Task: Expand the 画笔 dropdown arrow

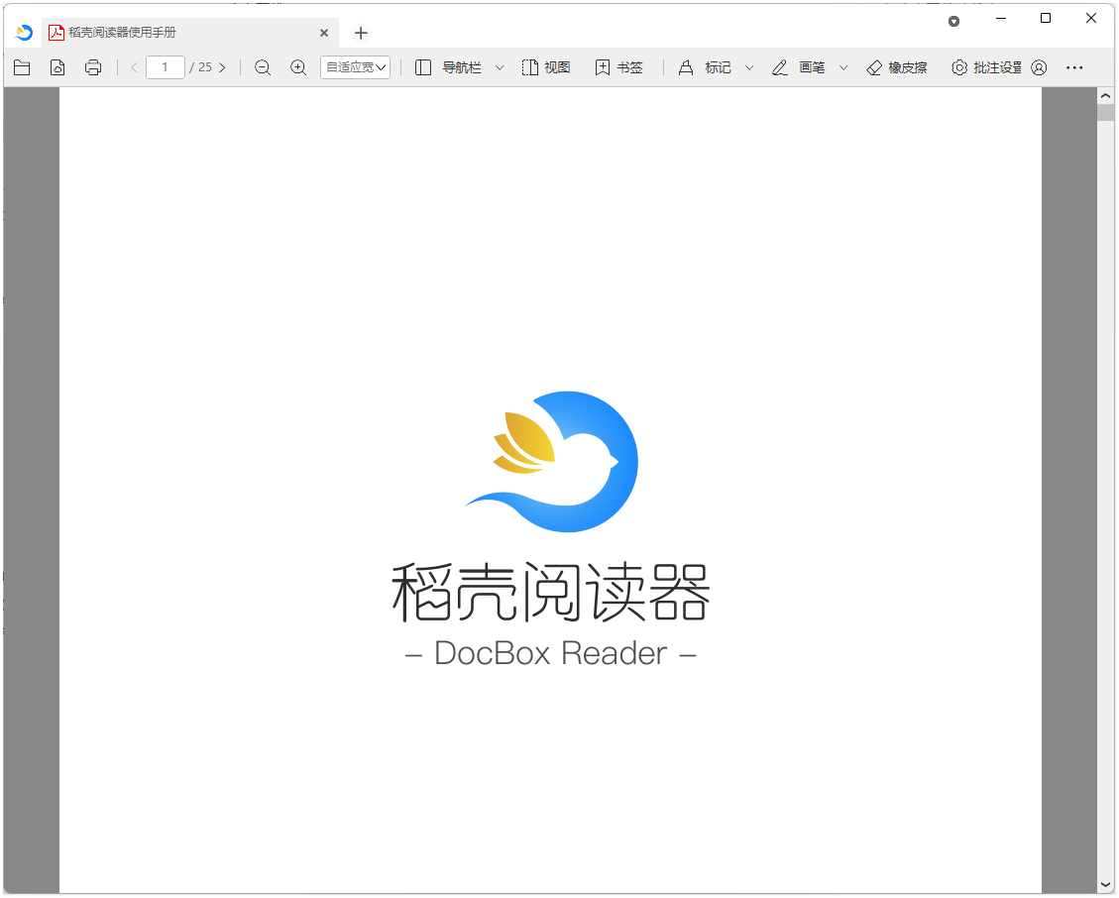Action: point(843,67)
